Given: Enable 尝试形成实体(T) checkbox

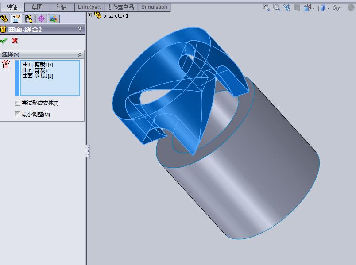Looking at the screenshot, I should point(17,103).
